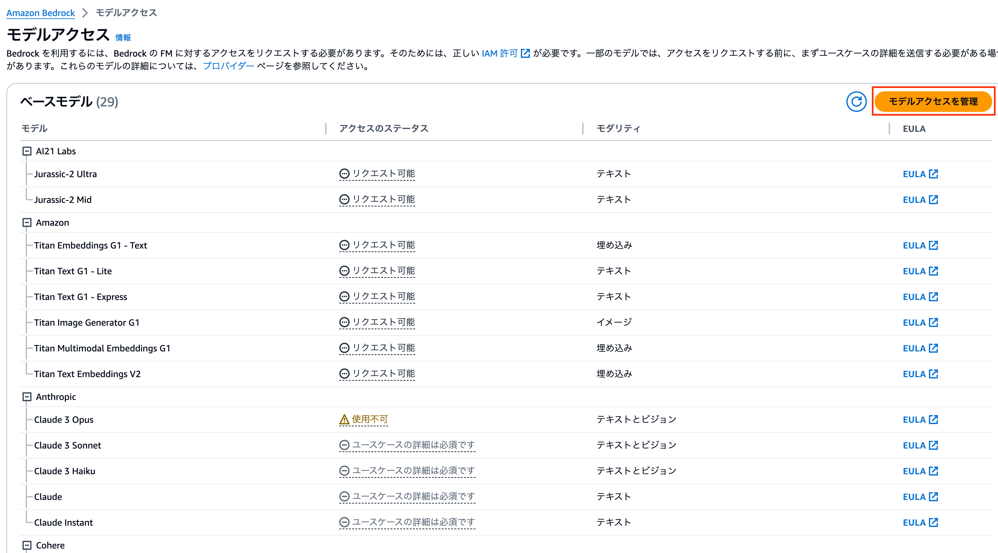
Task: Go to Amazon Bedrock breadcrumb link
Action: pos(41,13)
